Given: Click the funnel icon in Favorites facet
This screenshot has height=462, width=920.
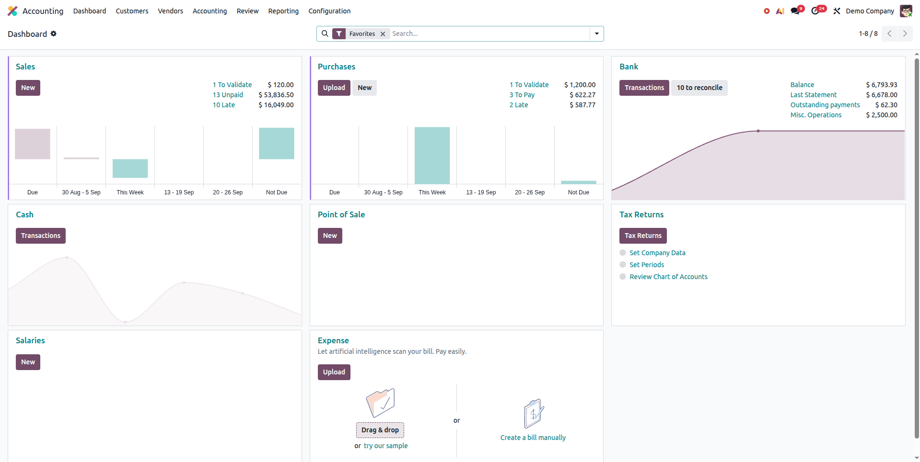Looking at the screenshot, I should click(x=339, y=34).
